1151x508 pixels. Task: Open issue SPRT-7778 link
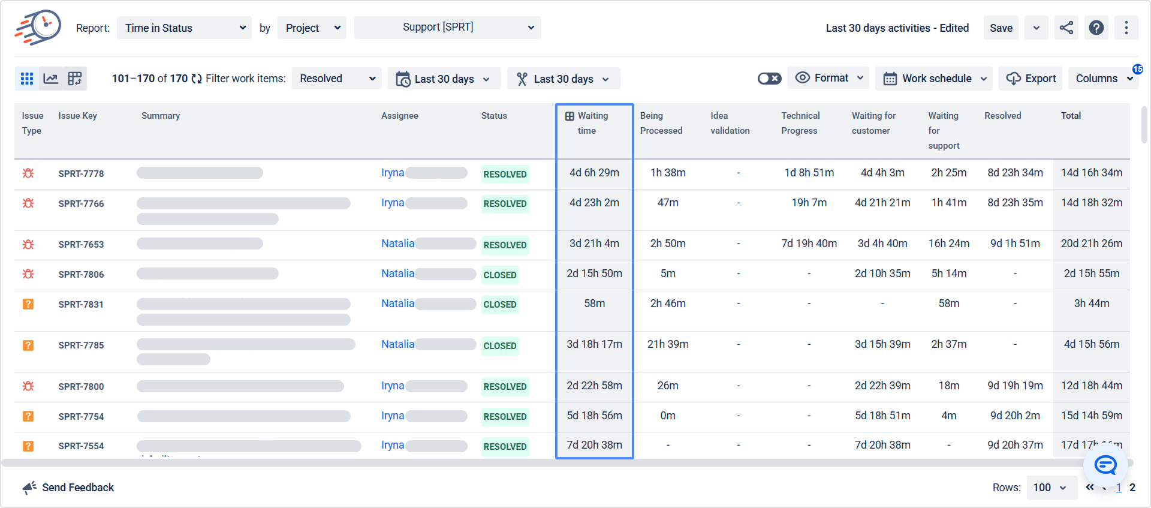pos(81,174)
